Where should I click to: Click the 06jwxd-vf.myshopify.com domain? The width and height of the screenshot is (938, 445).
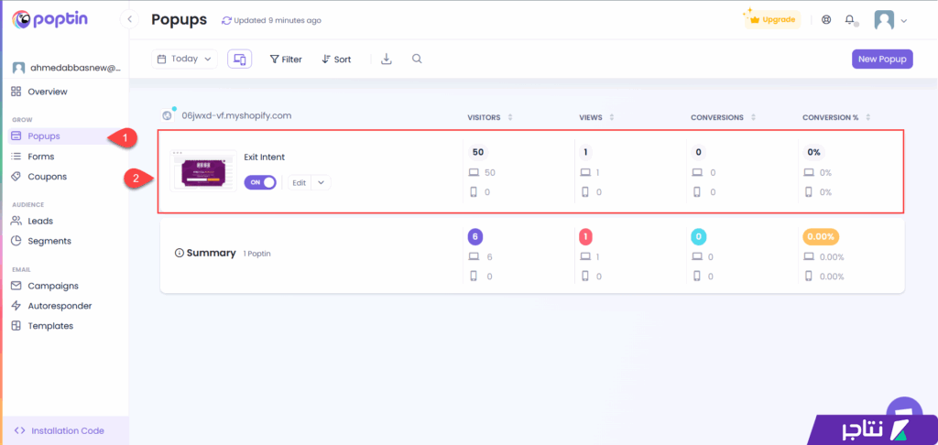pos(236,115)
